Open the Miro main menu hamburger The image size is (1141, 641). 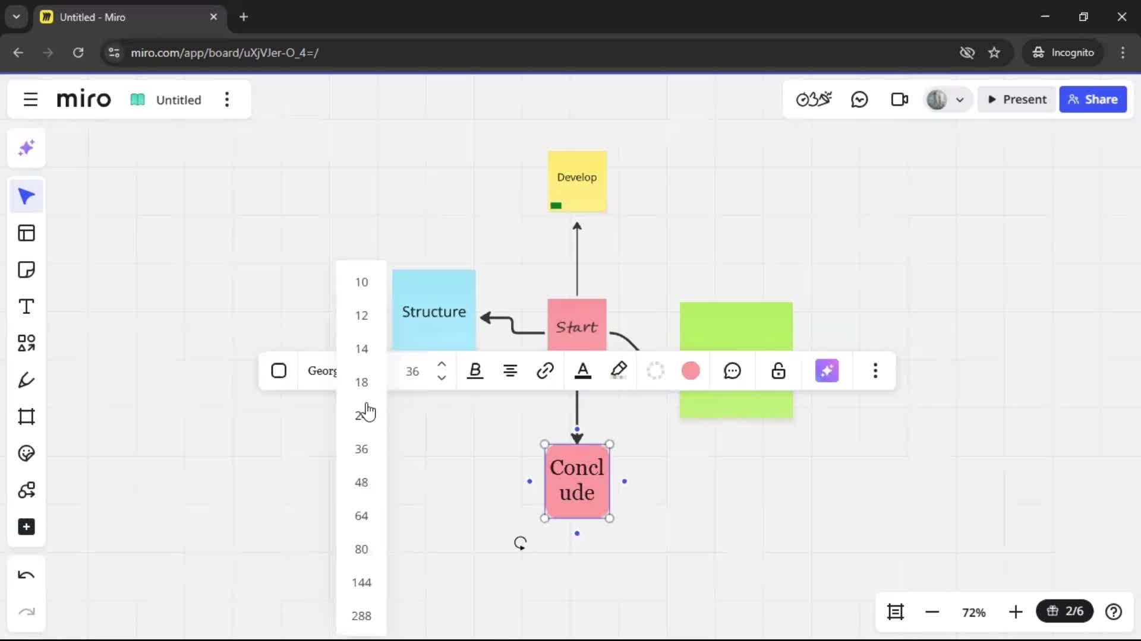click(x=30, y=100)
